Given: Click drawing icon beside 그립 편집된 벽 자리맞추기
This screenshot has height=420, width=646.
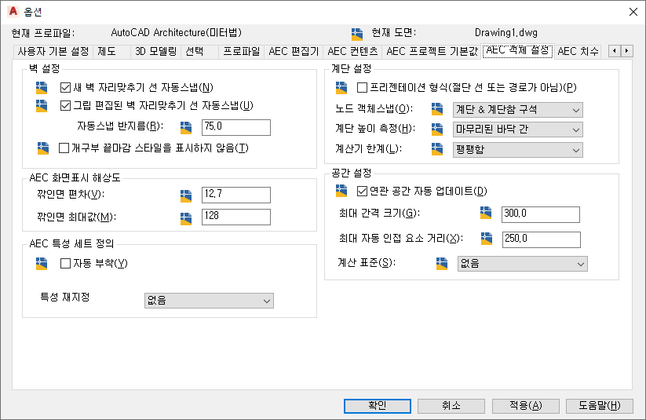Looking at the screenshot, I should (x=42, y=106).
